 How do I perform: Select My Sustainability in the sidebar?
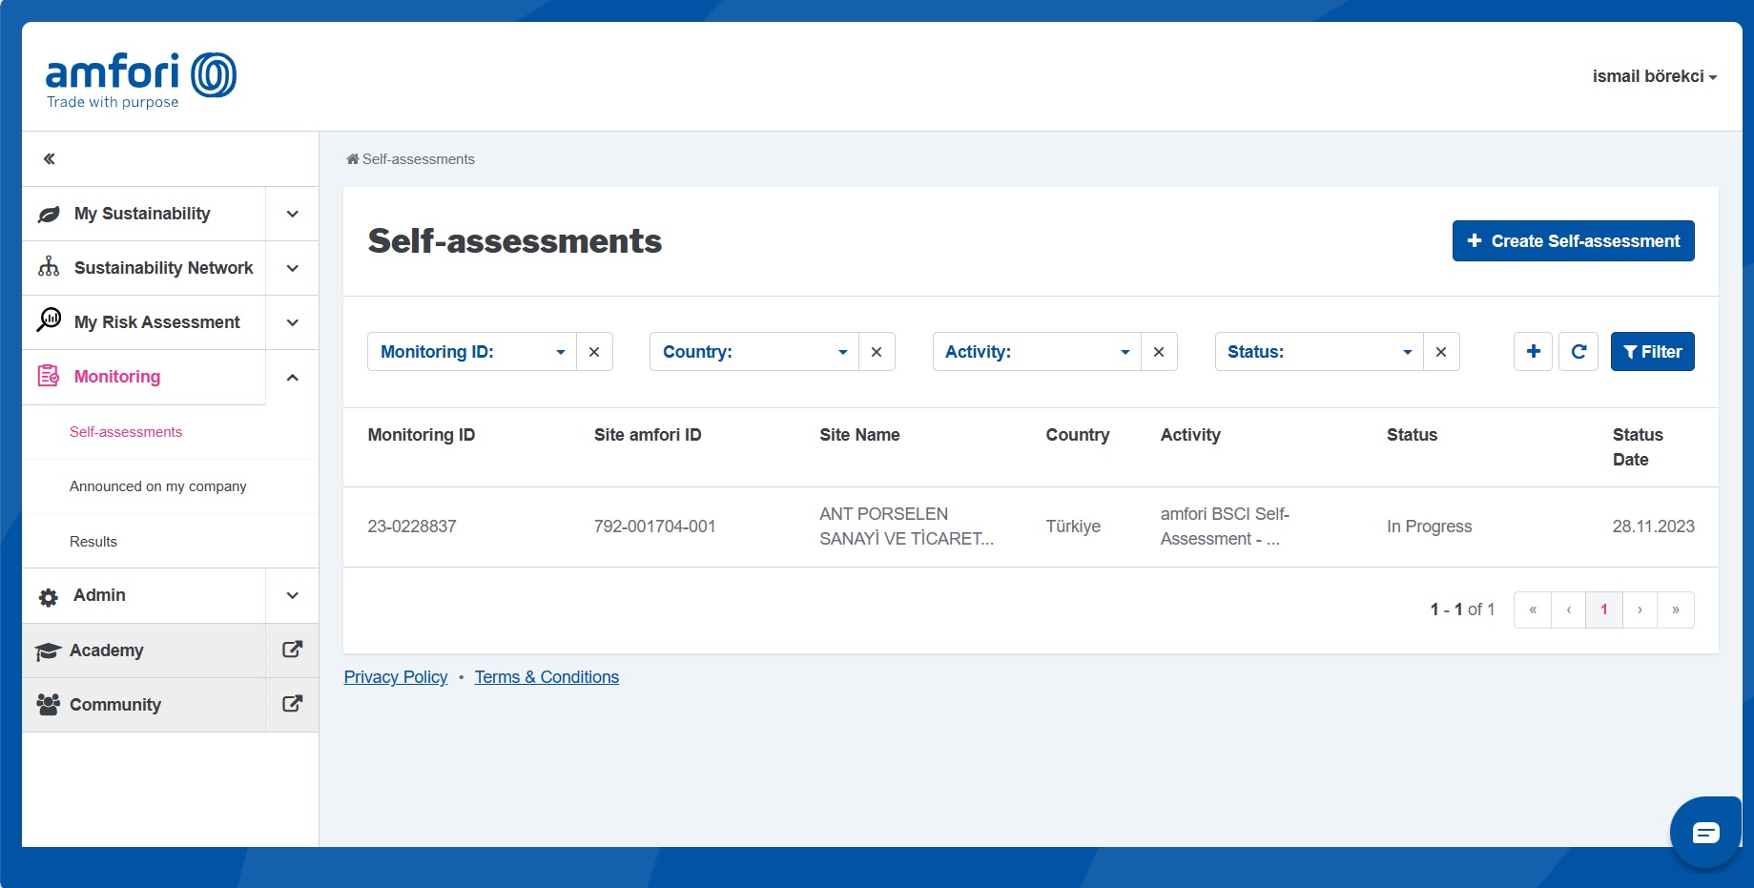click(142, 214)
